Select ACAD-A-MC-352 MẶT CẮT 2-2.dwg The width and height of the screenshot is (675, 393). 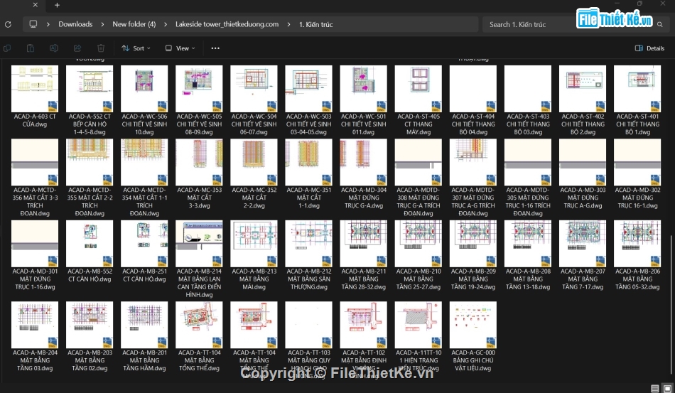254,174
